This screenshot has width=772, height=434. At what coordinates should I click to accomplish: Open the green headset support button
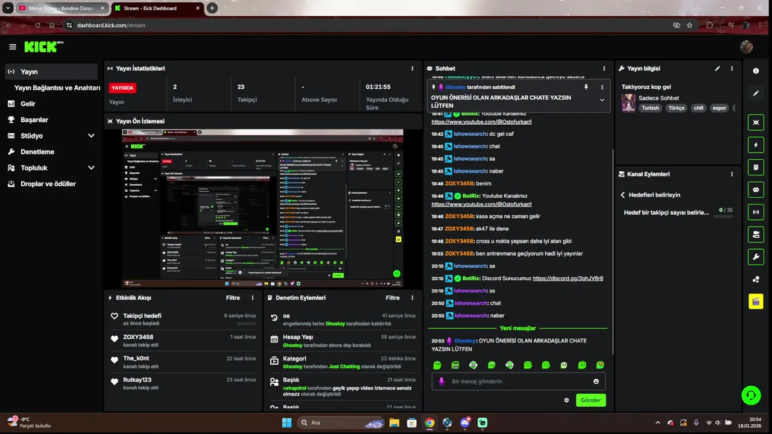click(x=751, y=395)
